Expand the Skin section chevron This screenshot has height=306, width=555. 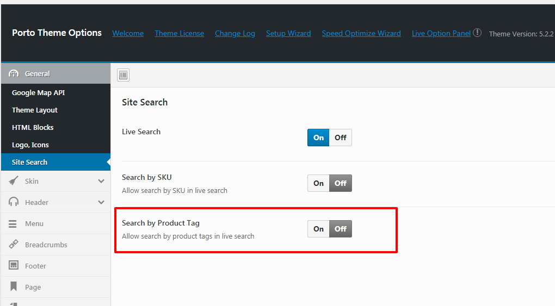click(x=101, y=181)
